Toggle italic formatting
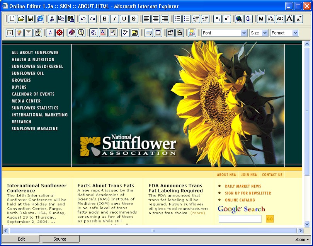The width and height of the screenshot is (313, 246). (x=114, y=19)
